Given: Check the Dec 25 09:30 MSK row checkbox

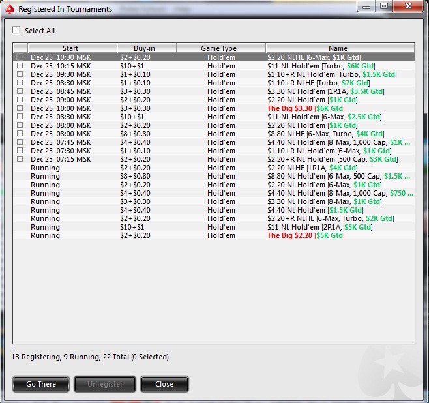Looking at the screenshot, I should pos(20,74).
